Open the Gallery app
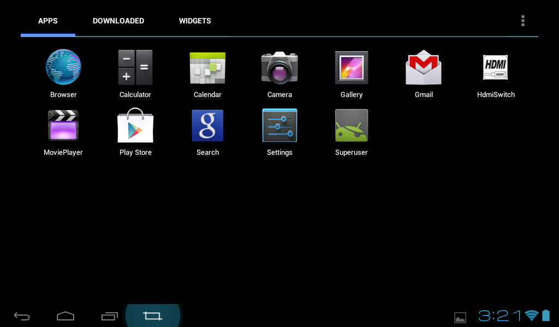The image size is (559, 327). (x=352, y=68)
